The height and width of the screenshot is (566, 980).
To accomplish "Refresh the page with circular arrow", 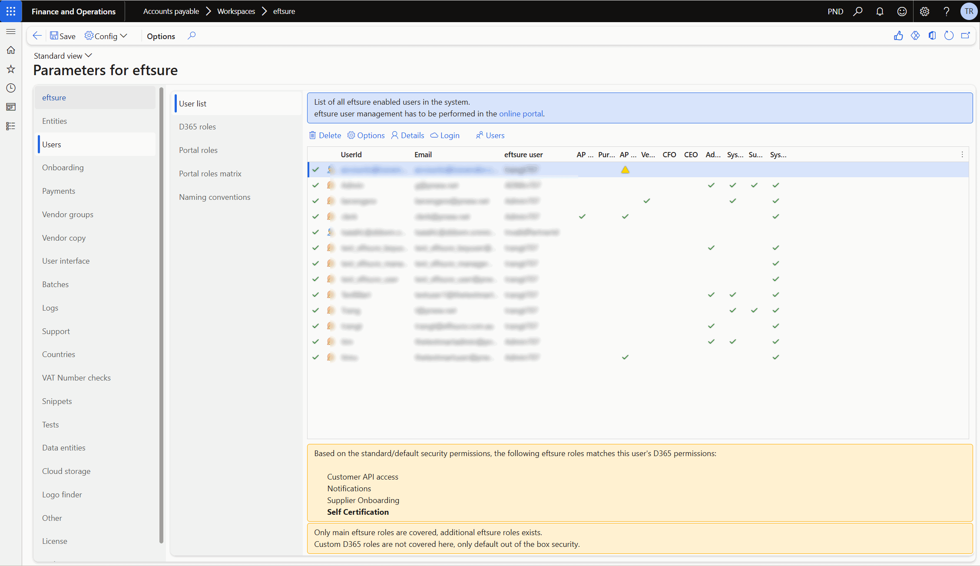I will pos(949,36).
